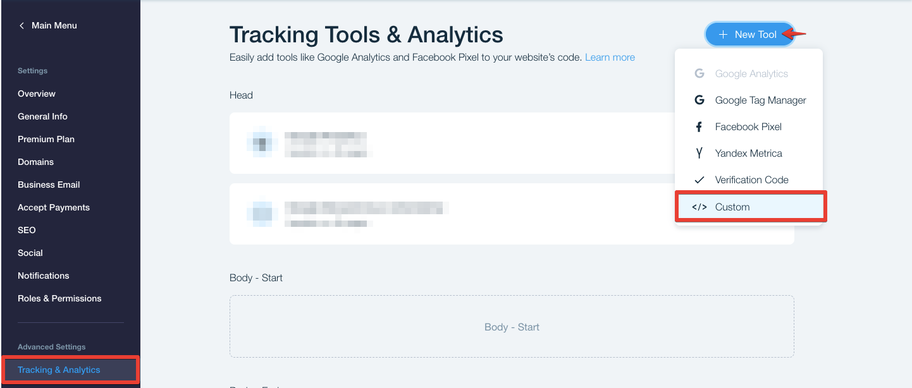912x388 pixels.
Task: Open the New Tool dropdown button
Action: click(750, 34)
